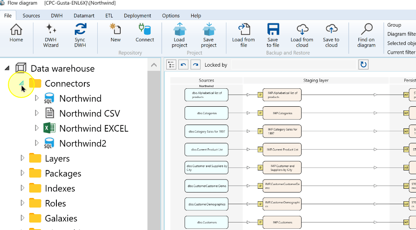
Task: Expand the Northwind CSV node
Action: (x=37, y=113)
